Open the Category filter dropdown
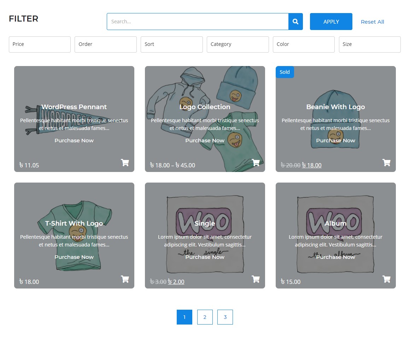Image resolution: width=410 pixels, height=339 pixels. 238,44
